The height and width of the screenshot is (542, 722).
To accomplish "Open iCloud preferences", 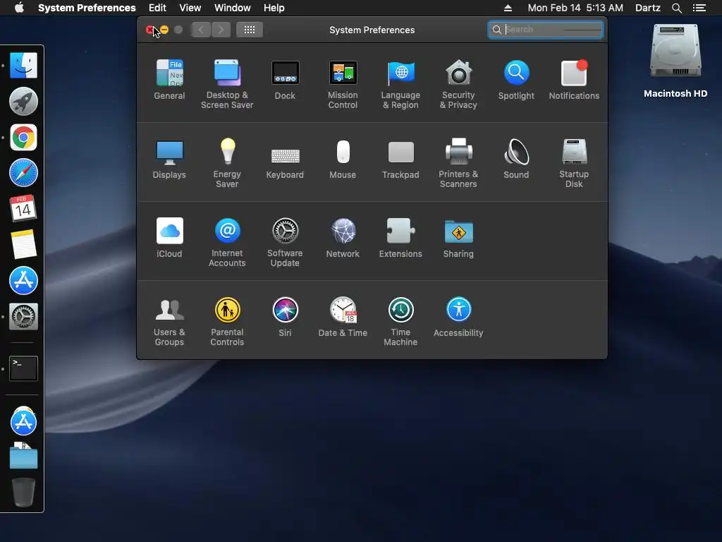I will point(169,237).
